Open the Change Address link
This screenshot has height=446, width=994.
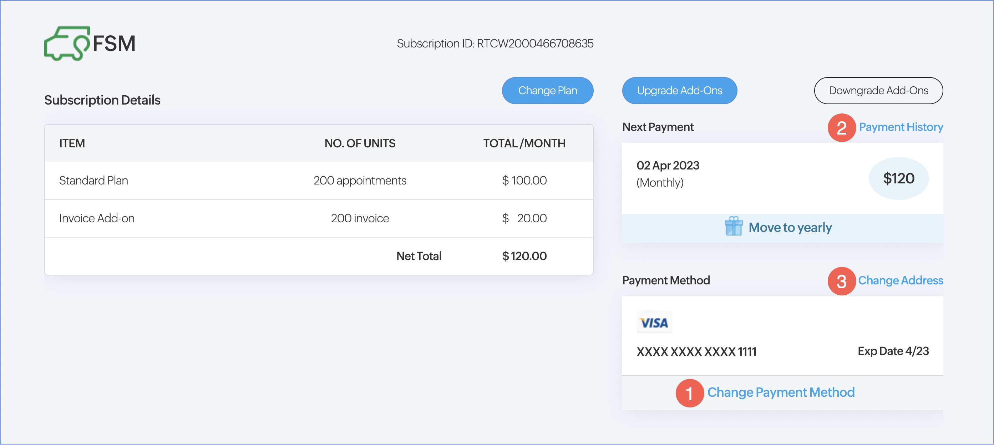coord(900,280)
